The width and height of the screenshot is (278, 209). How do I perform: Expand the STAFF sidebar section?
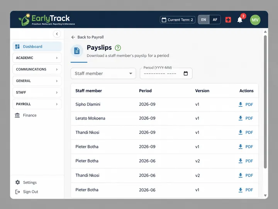pos(37,93)
